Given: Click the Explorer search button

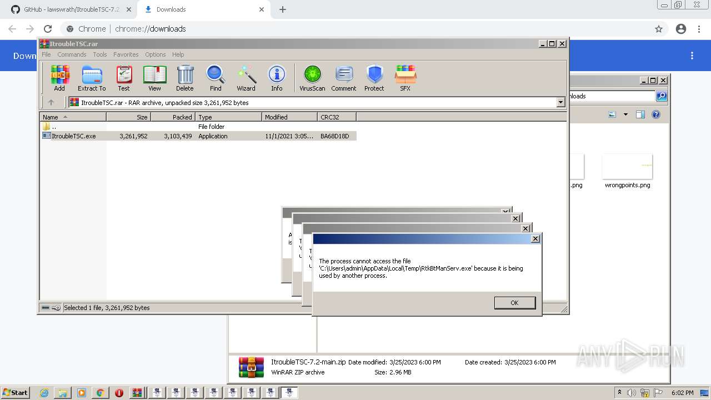Looking at the screenshot, I should click(662, 96).
